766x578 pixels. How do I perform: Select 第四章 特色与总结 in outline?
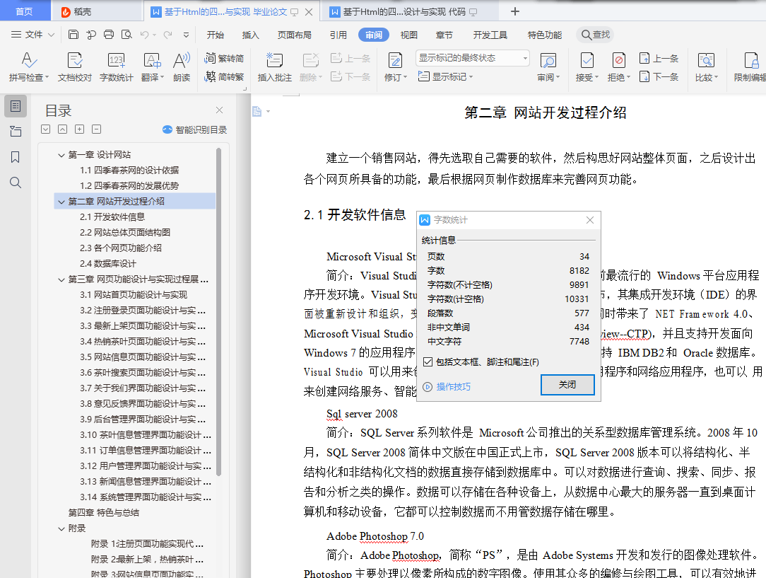104,512
